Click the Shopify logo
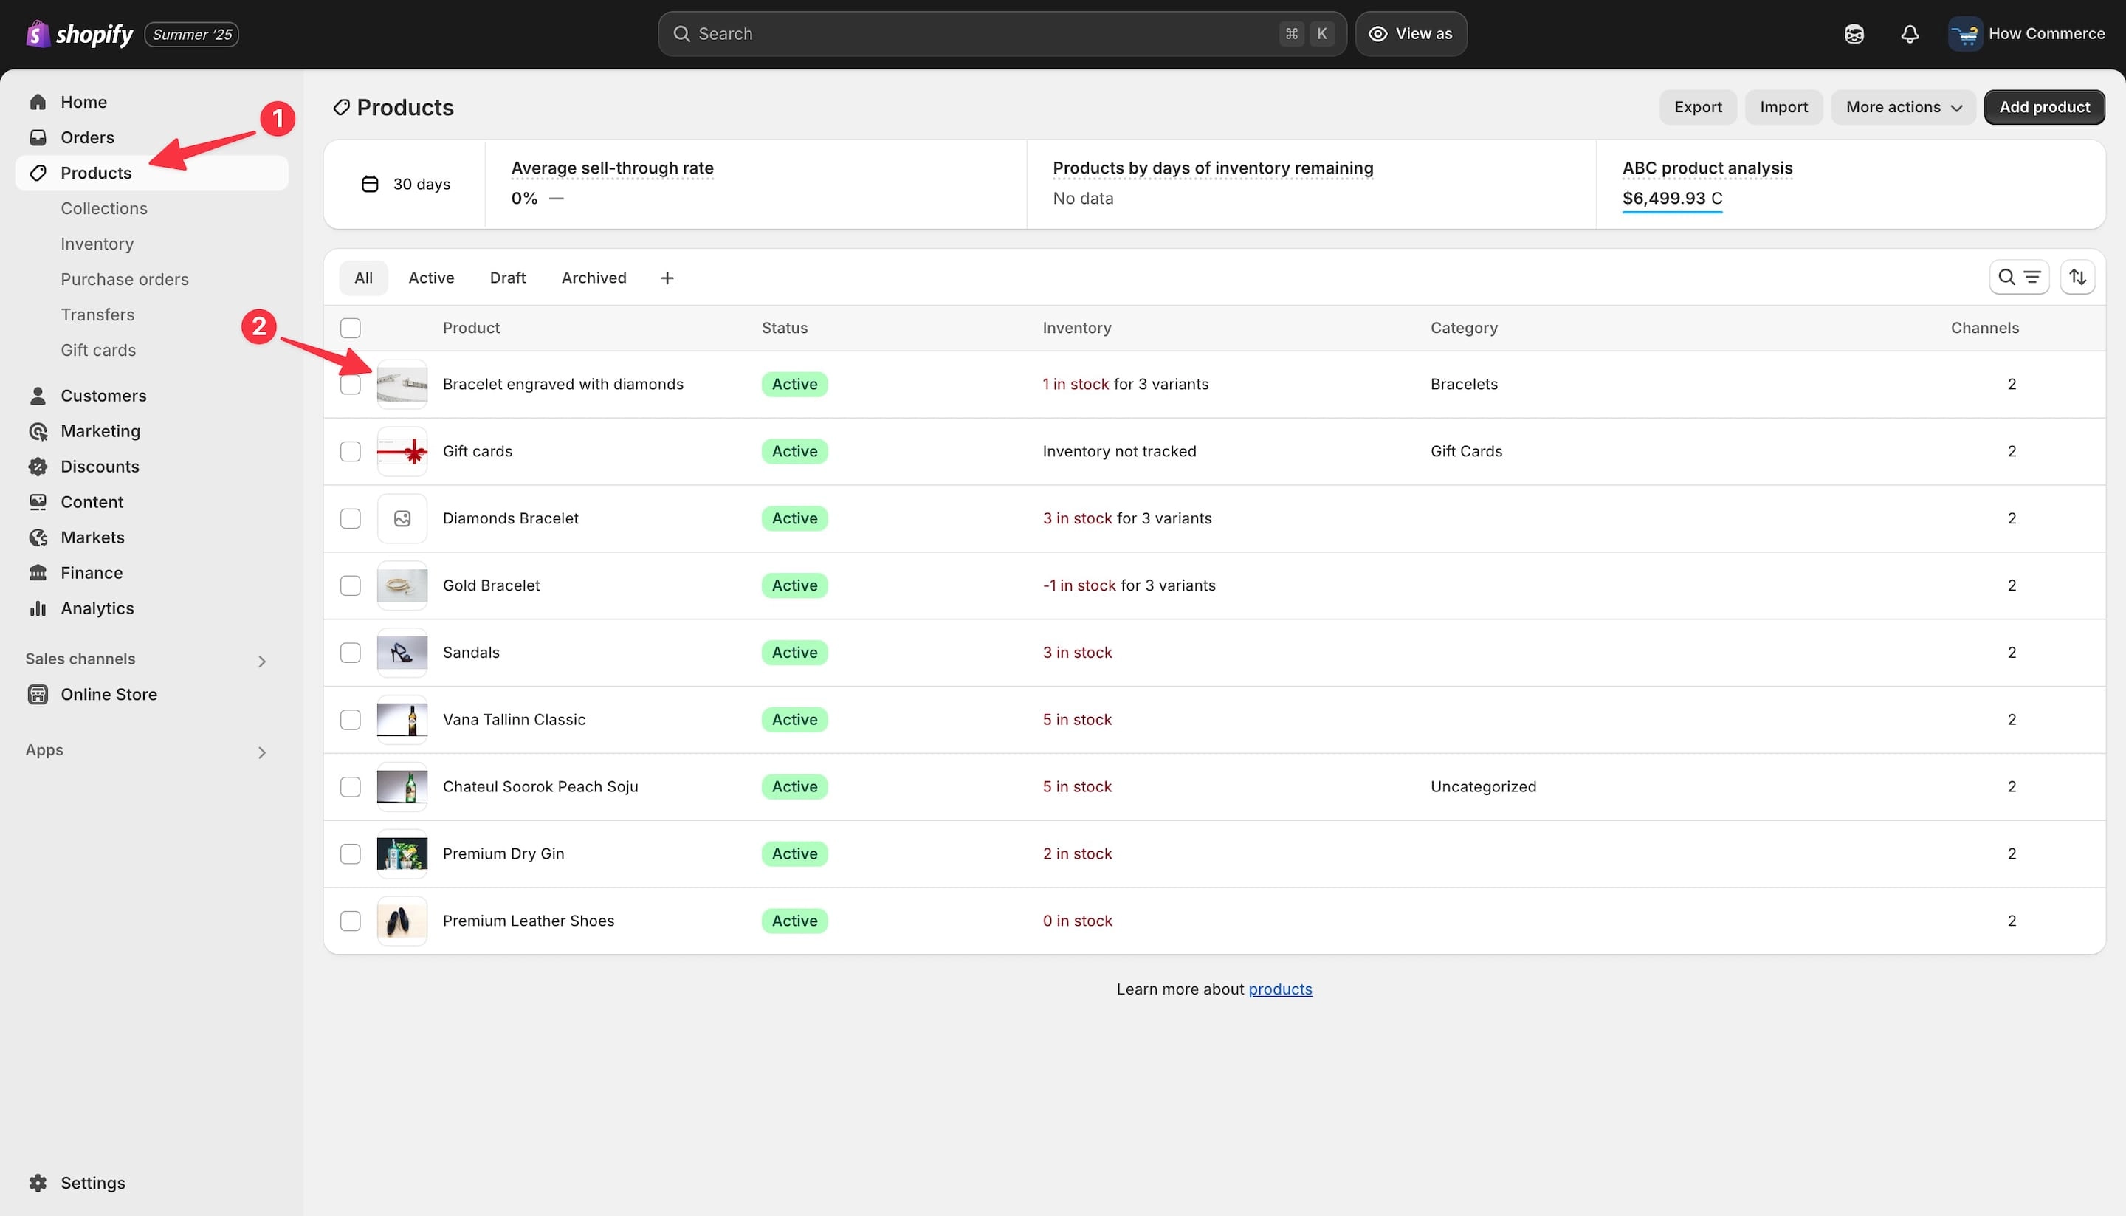This screenshot has width=2126, height=1216. coord(79,34)
